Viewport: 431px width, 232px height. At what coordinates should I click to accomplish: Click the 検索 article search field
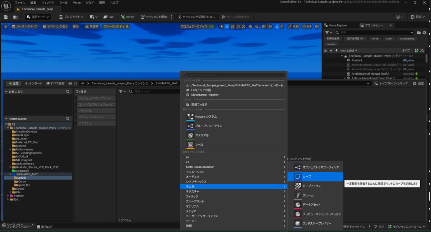tap(154, 91)
